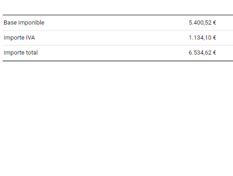The height and width of the screenshot is (176, 233).
Task: Click the "Importe IVA" label
Action: tap(19, 38)
